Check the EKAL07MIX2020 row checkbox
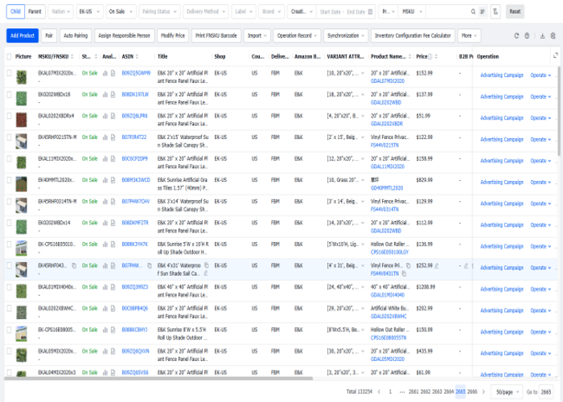 point(9,73)
